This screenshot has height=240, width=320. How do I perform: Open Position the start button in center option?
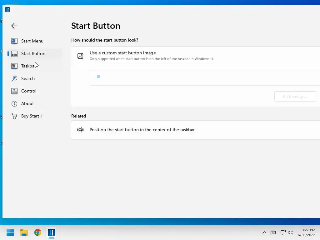pyautogui.click(x=196, y=130)
